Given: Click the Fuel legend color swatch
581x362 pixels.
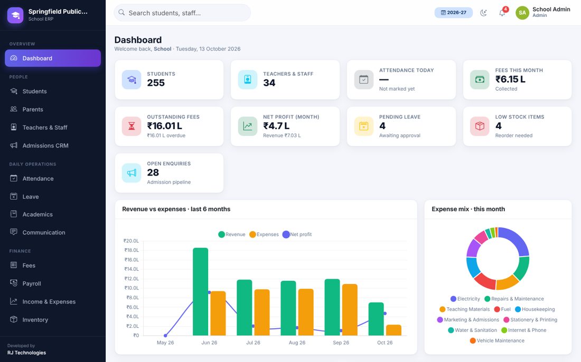Looking at the screenshot, I should click(x=497, y=309).
